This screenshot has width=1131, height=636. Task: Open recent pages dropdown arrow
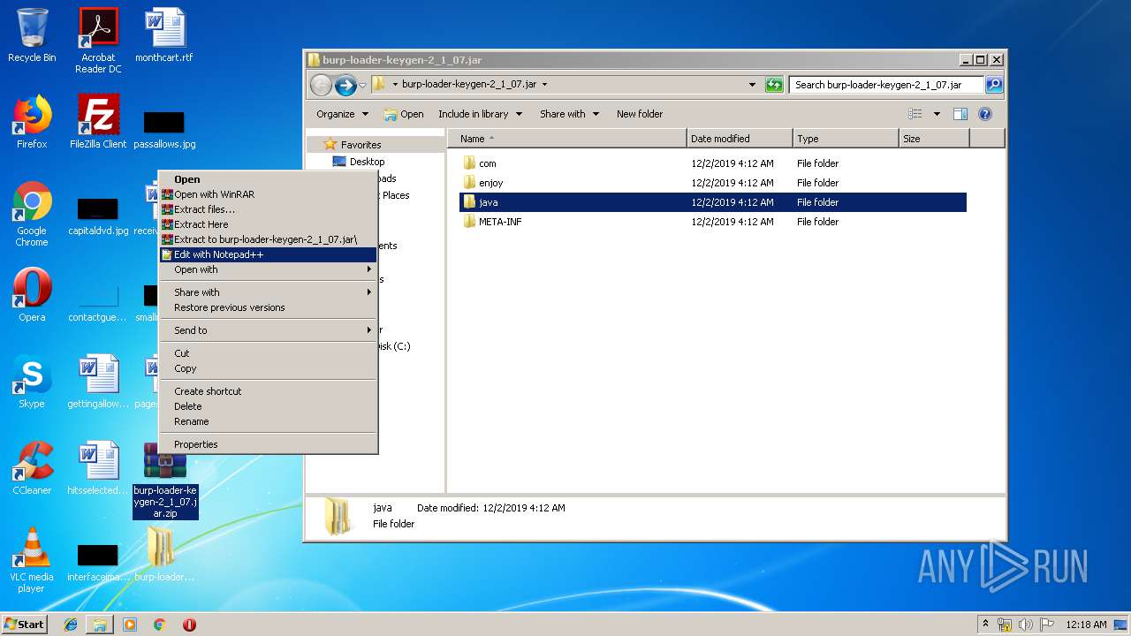(x=362, y=86)
